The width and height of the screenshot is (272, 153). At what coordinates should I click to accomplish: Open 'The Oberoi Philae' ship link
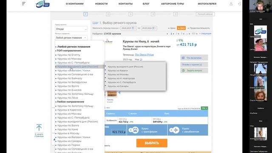click(x=144, y=55)
